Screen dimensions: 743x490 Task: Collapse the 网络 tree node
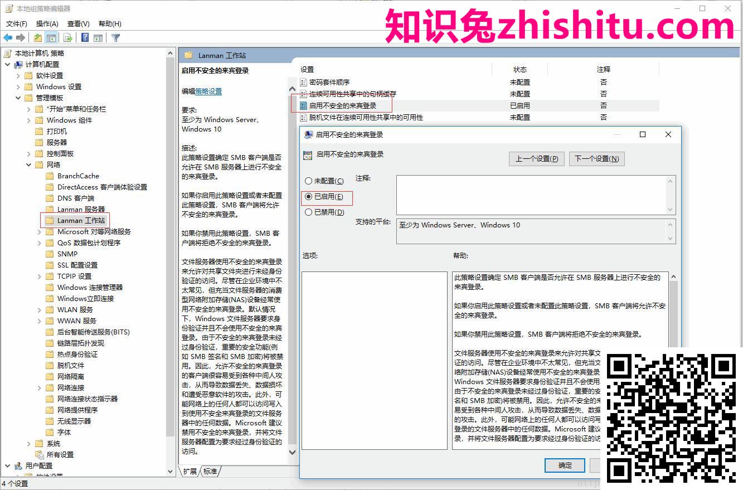pos(29,164)
